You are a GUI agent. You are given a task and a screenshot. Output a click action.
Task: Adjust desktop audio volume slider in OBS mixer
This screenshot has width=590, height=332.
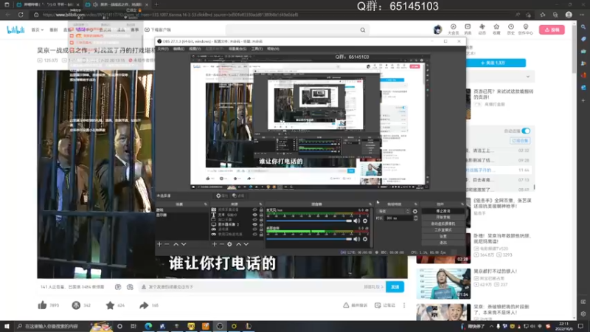308,239
